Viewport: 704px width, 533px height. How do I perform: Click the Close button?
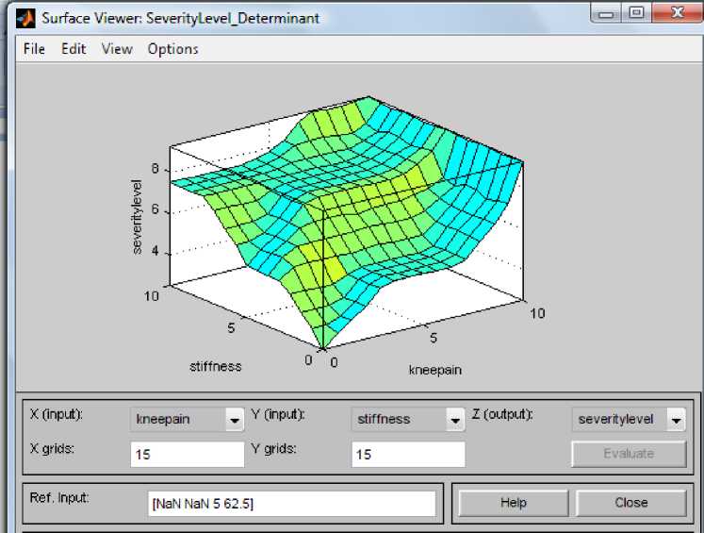630,503
